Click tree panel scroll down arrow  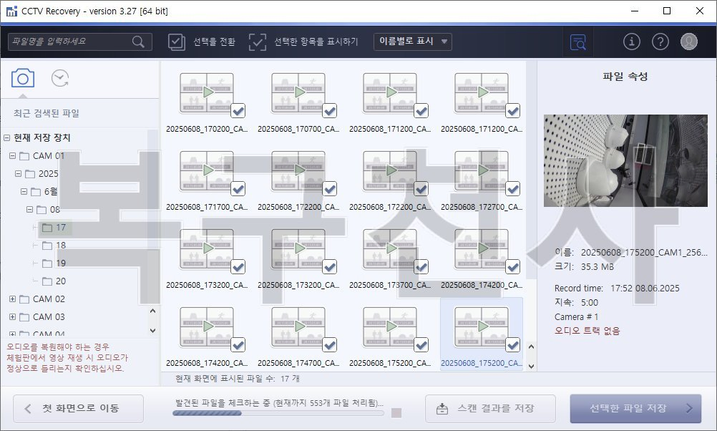[x=152, y=330]
